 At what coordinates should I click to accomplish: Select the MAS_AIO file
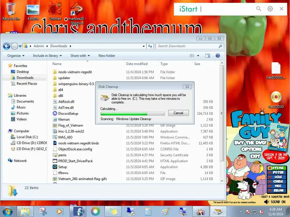(65, 137)
